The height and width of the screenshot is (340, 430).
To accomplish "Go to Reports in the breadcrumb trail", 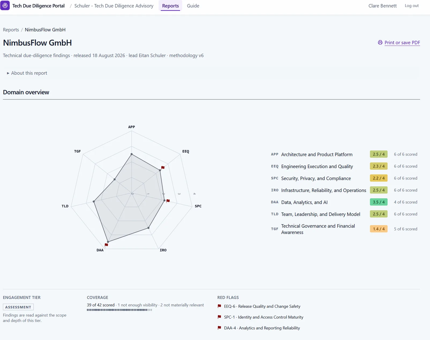I will coord(11,30).
